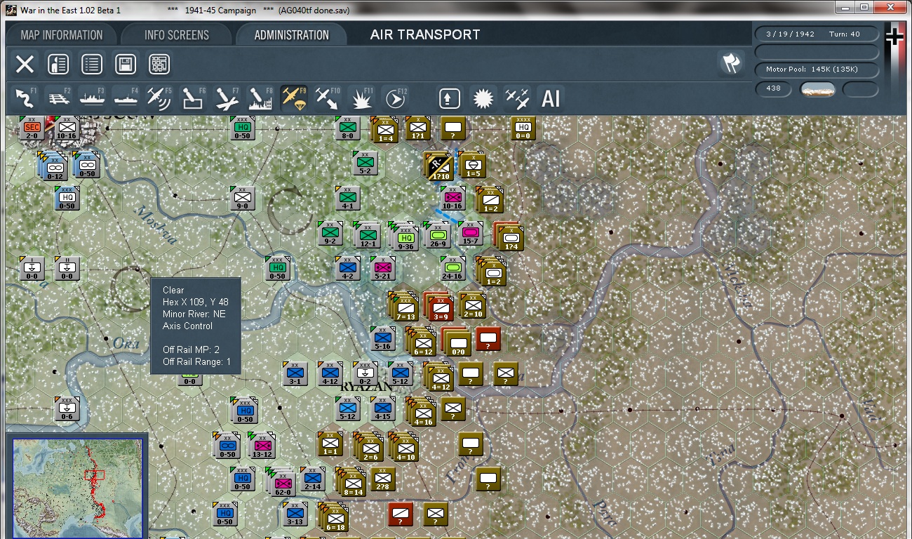Select F6 bomb unit icon

[x=193, y=98]
